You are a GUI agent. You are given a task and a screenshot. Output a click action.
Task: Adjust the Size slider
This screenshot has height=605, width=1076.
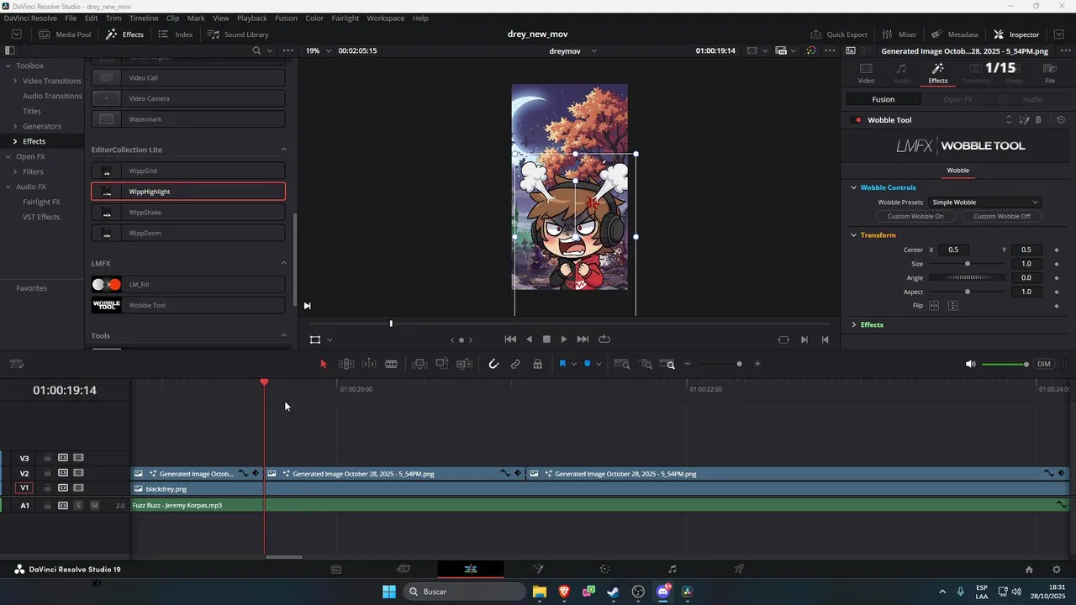tap(968, 264)
